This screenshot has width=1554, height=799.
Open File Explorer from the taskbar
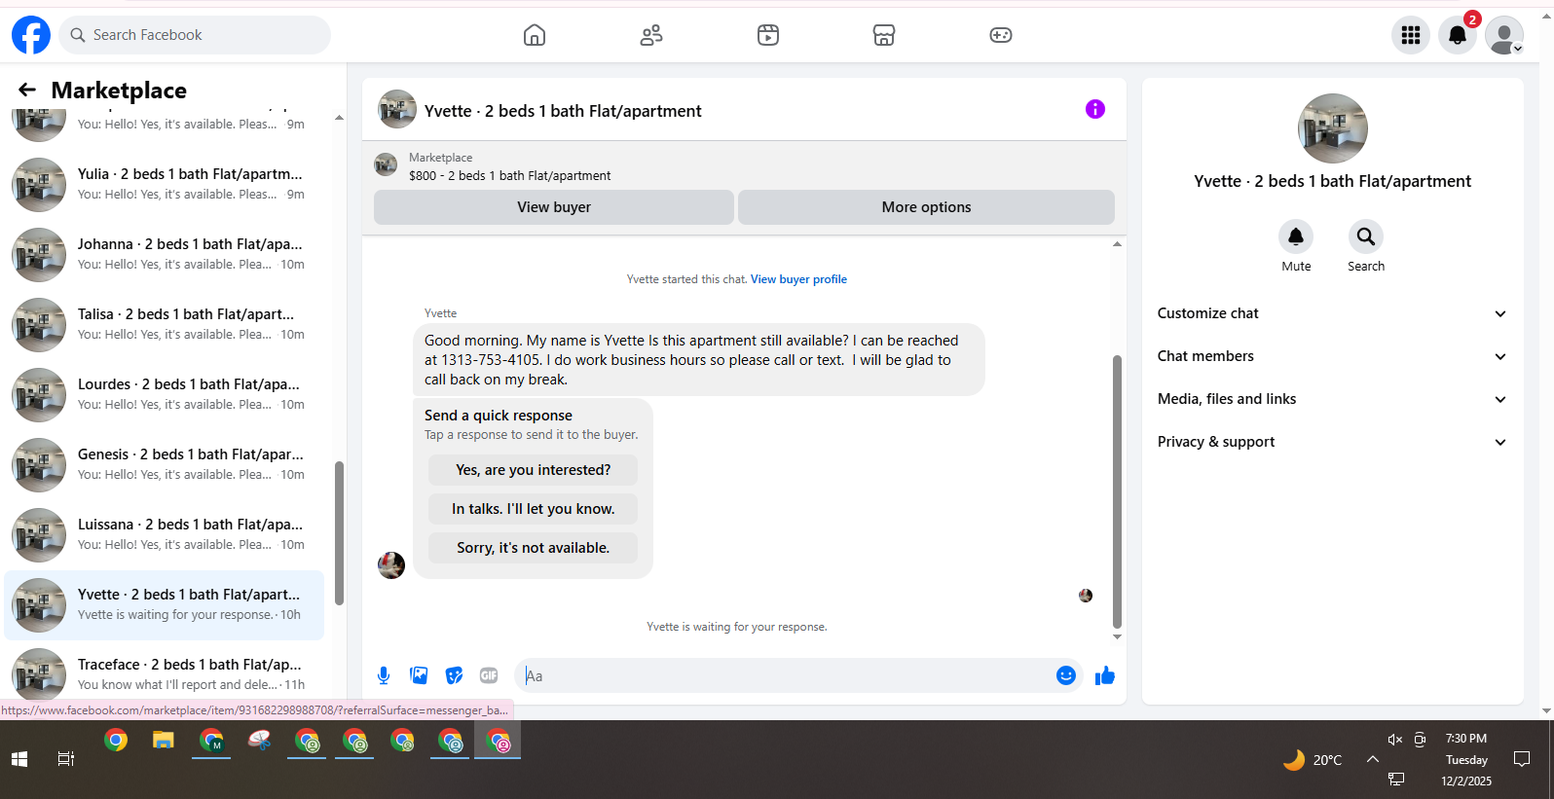[x=163, y=741]
